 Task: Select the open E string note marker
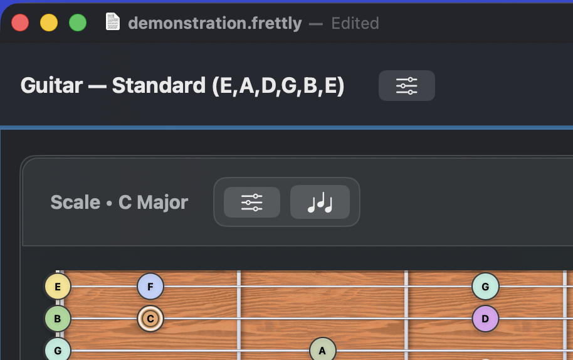coord(58,287)
